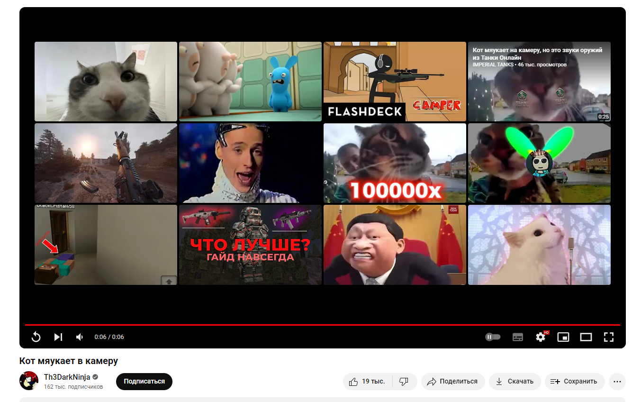Enable miniplayer mode
The height and width of the screenshot is (402, 632).
(563, 337)
